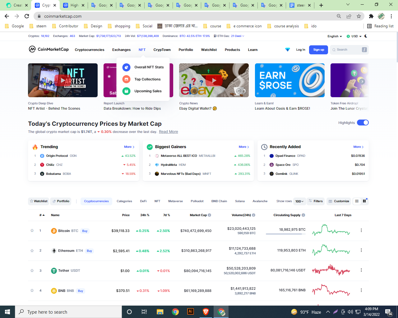This screenshot has width=398, height=318.
Task: Star Ethereum to add to watchlist
Action: (32, 250)
